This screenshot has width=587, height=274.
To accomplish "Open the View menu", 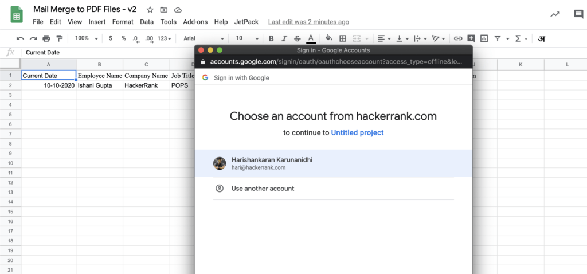I will point(75,22).
